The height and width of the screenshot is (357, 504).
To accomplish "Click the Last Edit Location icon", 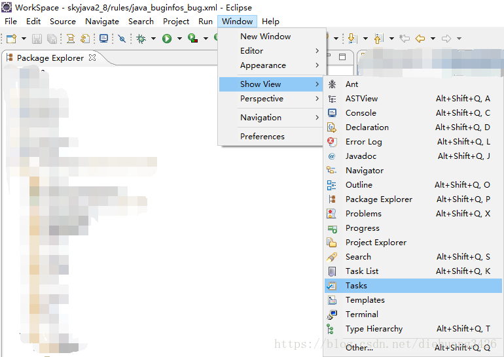I will click(x=405, y=39).
